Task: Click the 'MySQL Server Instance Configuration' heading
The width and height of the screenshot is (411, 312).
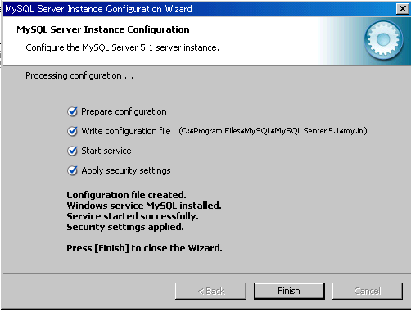Action: coord(103,29)
